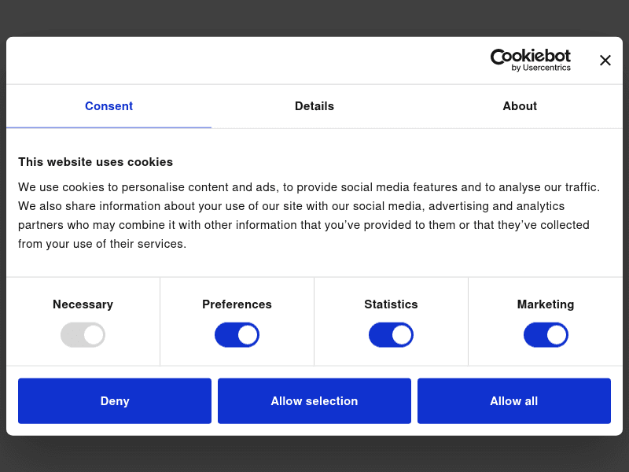Click the cookie description paragraph text
Screen dimensions: 629x472
click(308, 216)
